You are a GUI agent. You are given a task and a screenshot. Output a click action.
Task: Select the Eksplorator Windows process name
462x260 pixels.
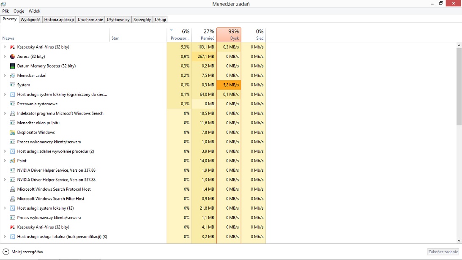36,132
